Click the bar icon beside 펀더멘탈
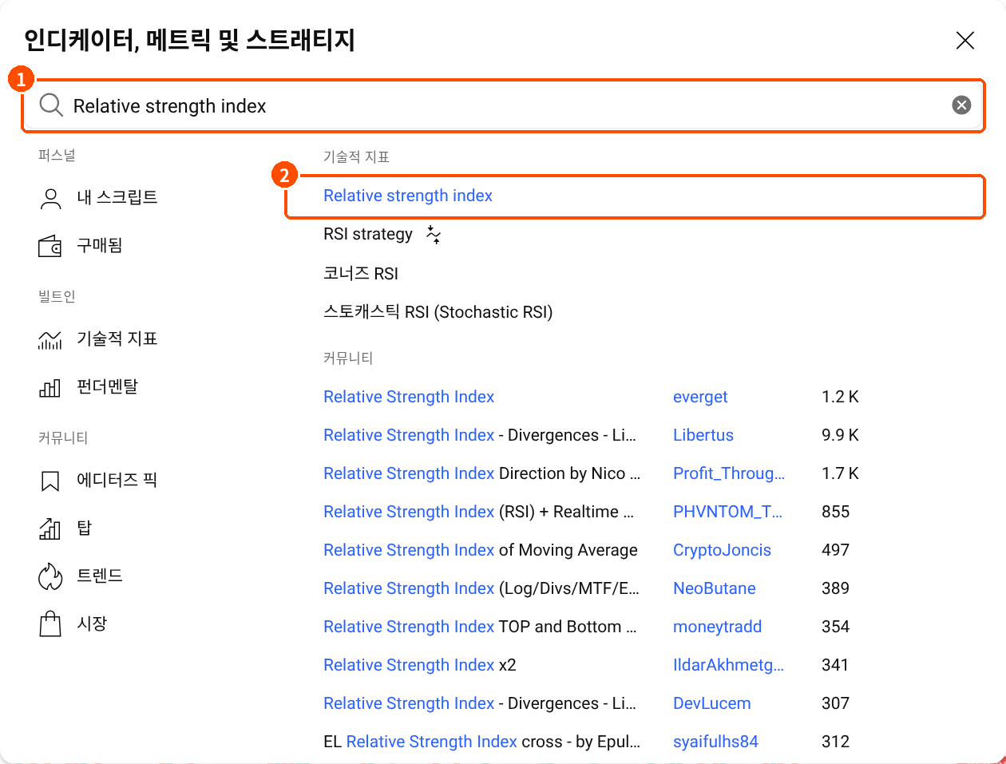Viewport: 1006px width, 764px height. tap(50, 387)
